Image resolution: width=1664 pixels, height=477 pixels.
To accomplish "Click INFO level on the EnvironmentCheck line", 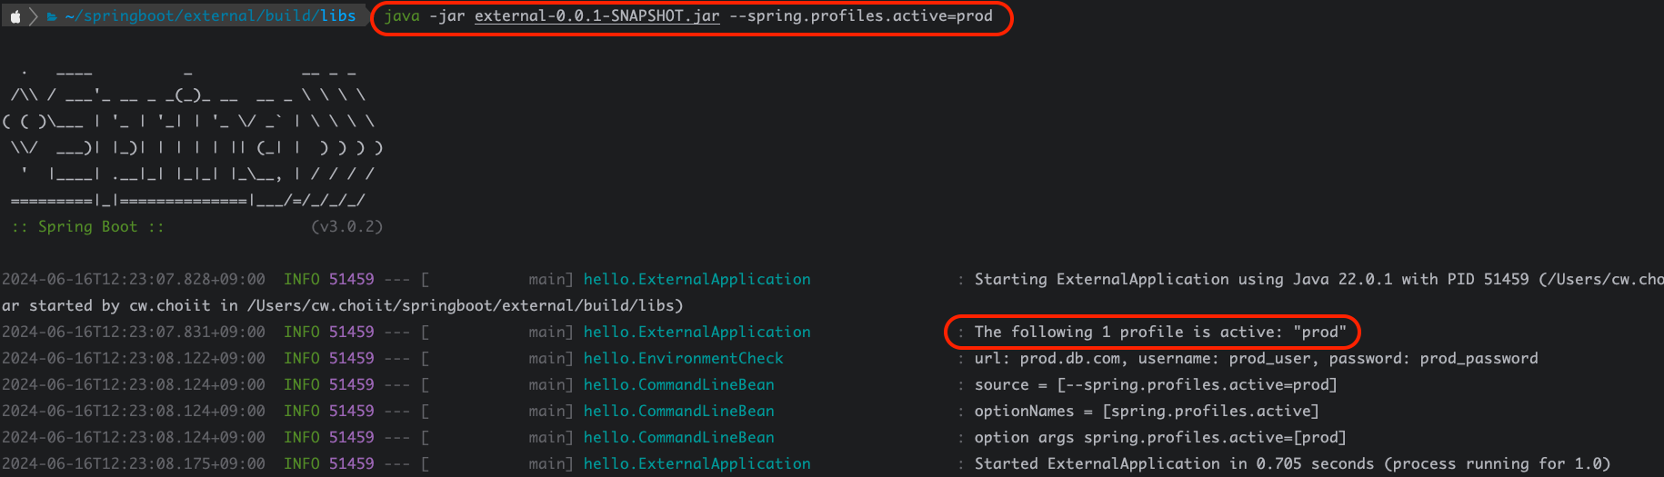I will pos(302,358).
